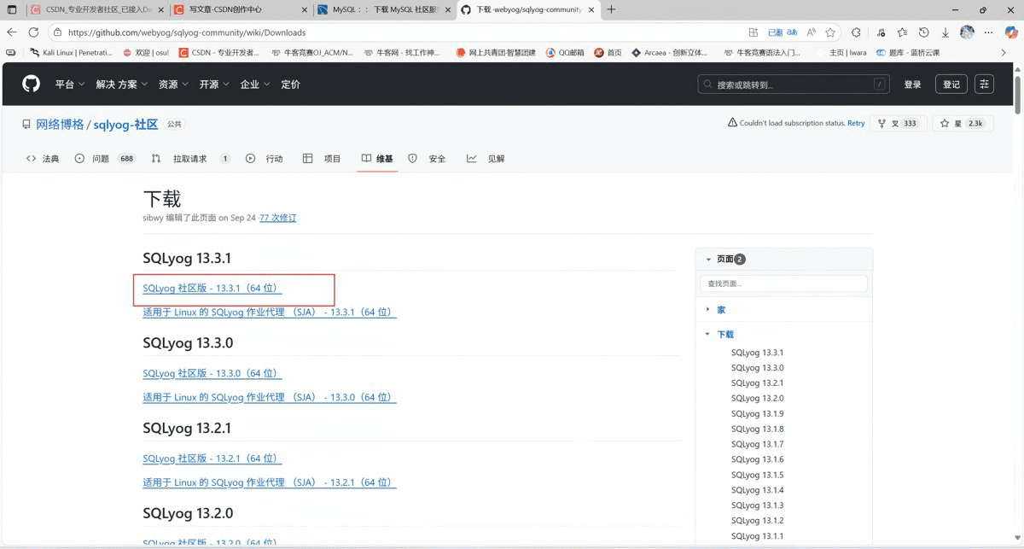Open the tab actions menu icon
Screen dimensions: 1024x549
(x=12, y=9)
